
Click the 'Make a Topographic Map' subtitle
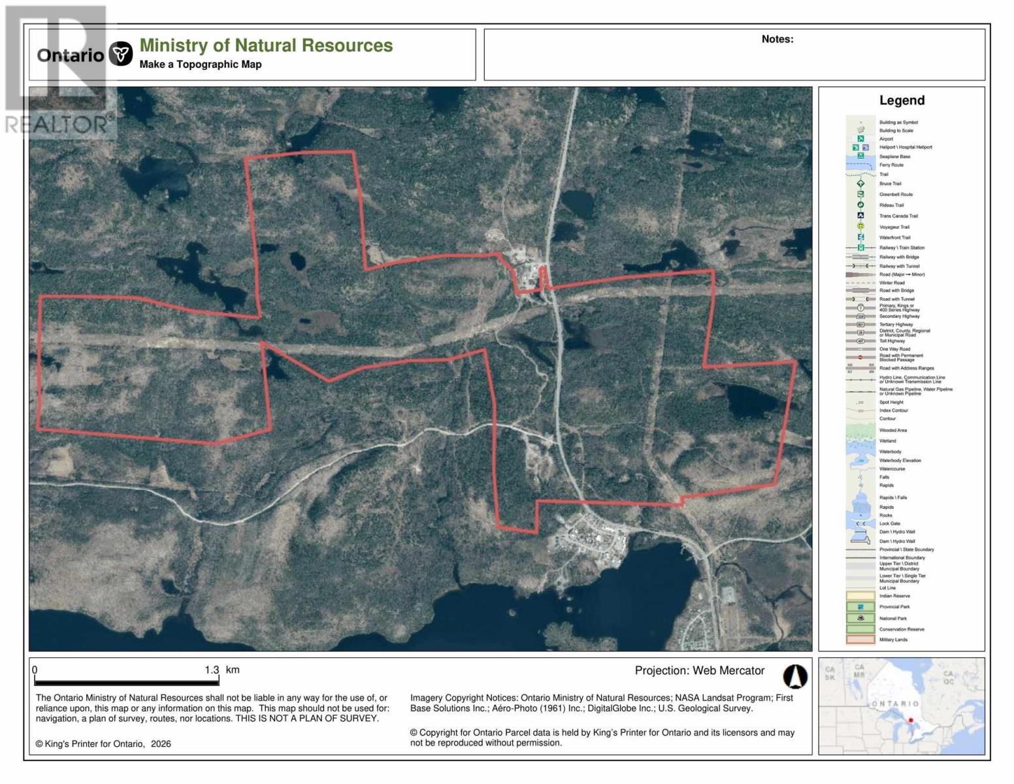(x=201, y=64)
